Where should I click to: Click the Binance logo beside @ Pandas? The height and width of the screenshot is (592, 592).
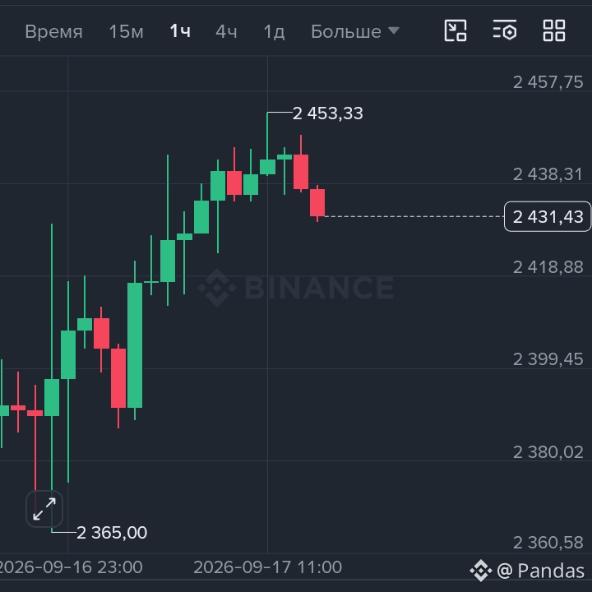[x=481, y=571]
